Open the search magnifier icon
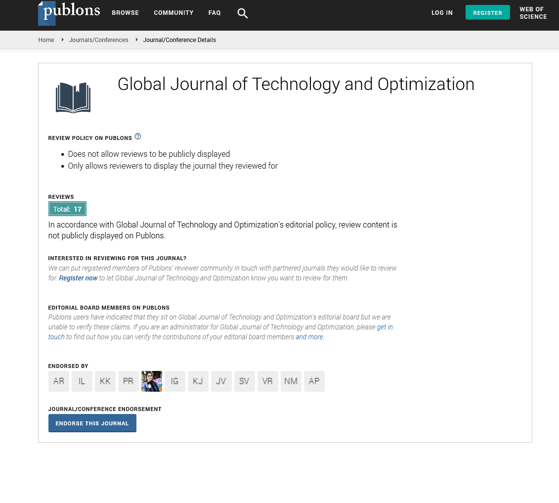Screen dimensions: 559x503 point(242,13)
